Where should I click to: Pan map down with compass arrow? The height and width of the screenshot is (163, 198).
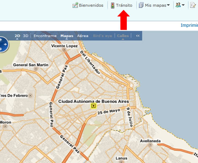point(1,49)
